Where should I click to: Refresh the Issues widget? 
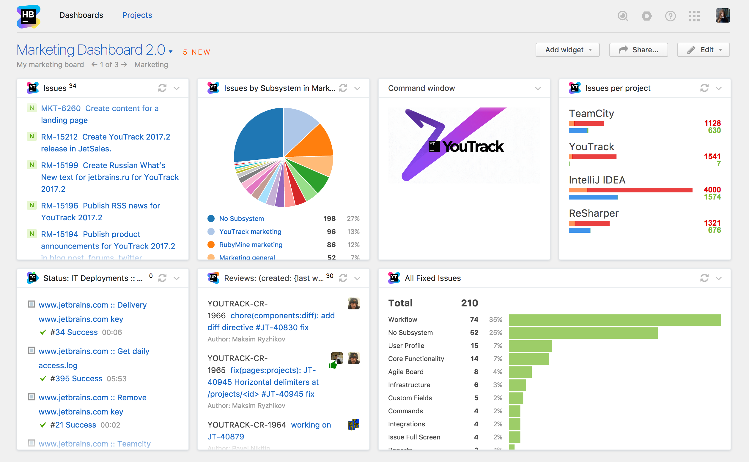162,88
